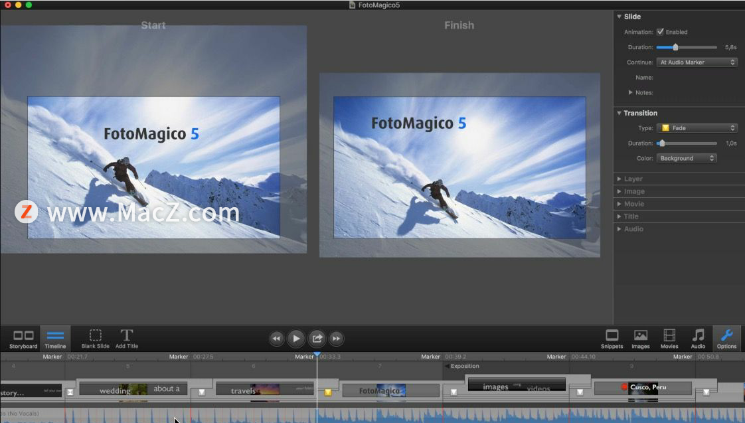Click the slide duration value 5,8s

(731, 47)
